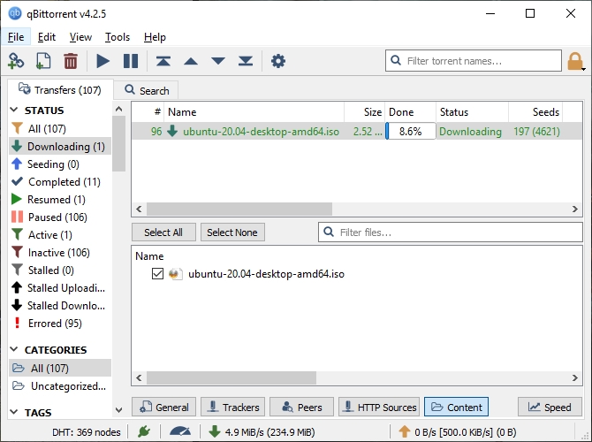Click the Add Torrent File icon
Screen dimensions: 592x442
[43, 61]
